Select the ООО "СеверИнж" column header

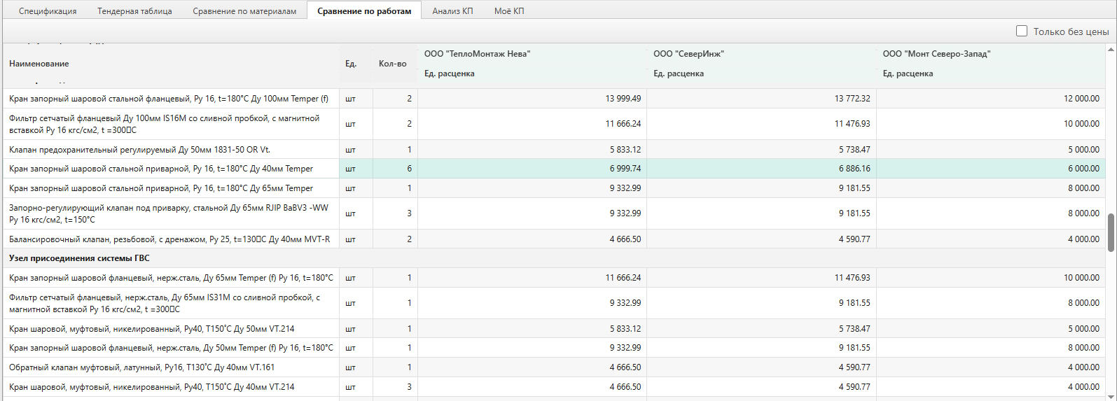688,54
